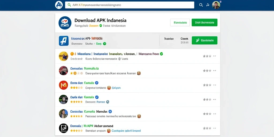Click the green checkmark button in the gray row

[x=204, y=40]
